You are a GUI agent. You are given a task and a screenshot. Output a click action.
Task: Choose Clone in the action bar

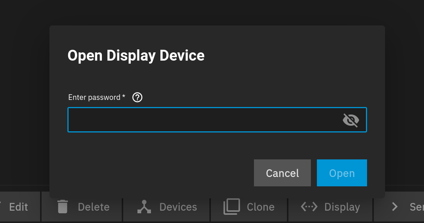tap(249, 207)
